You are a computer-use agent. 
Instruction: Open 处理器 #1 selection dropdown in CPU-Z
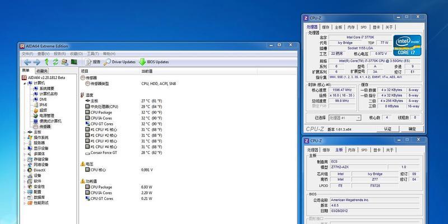[x=345, y=118]
